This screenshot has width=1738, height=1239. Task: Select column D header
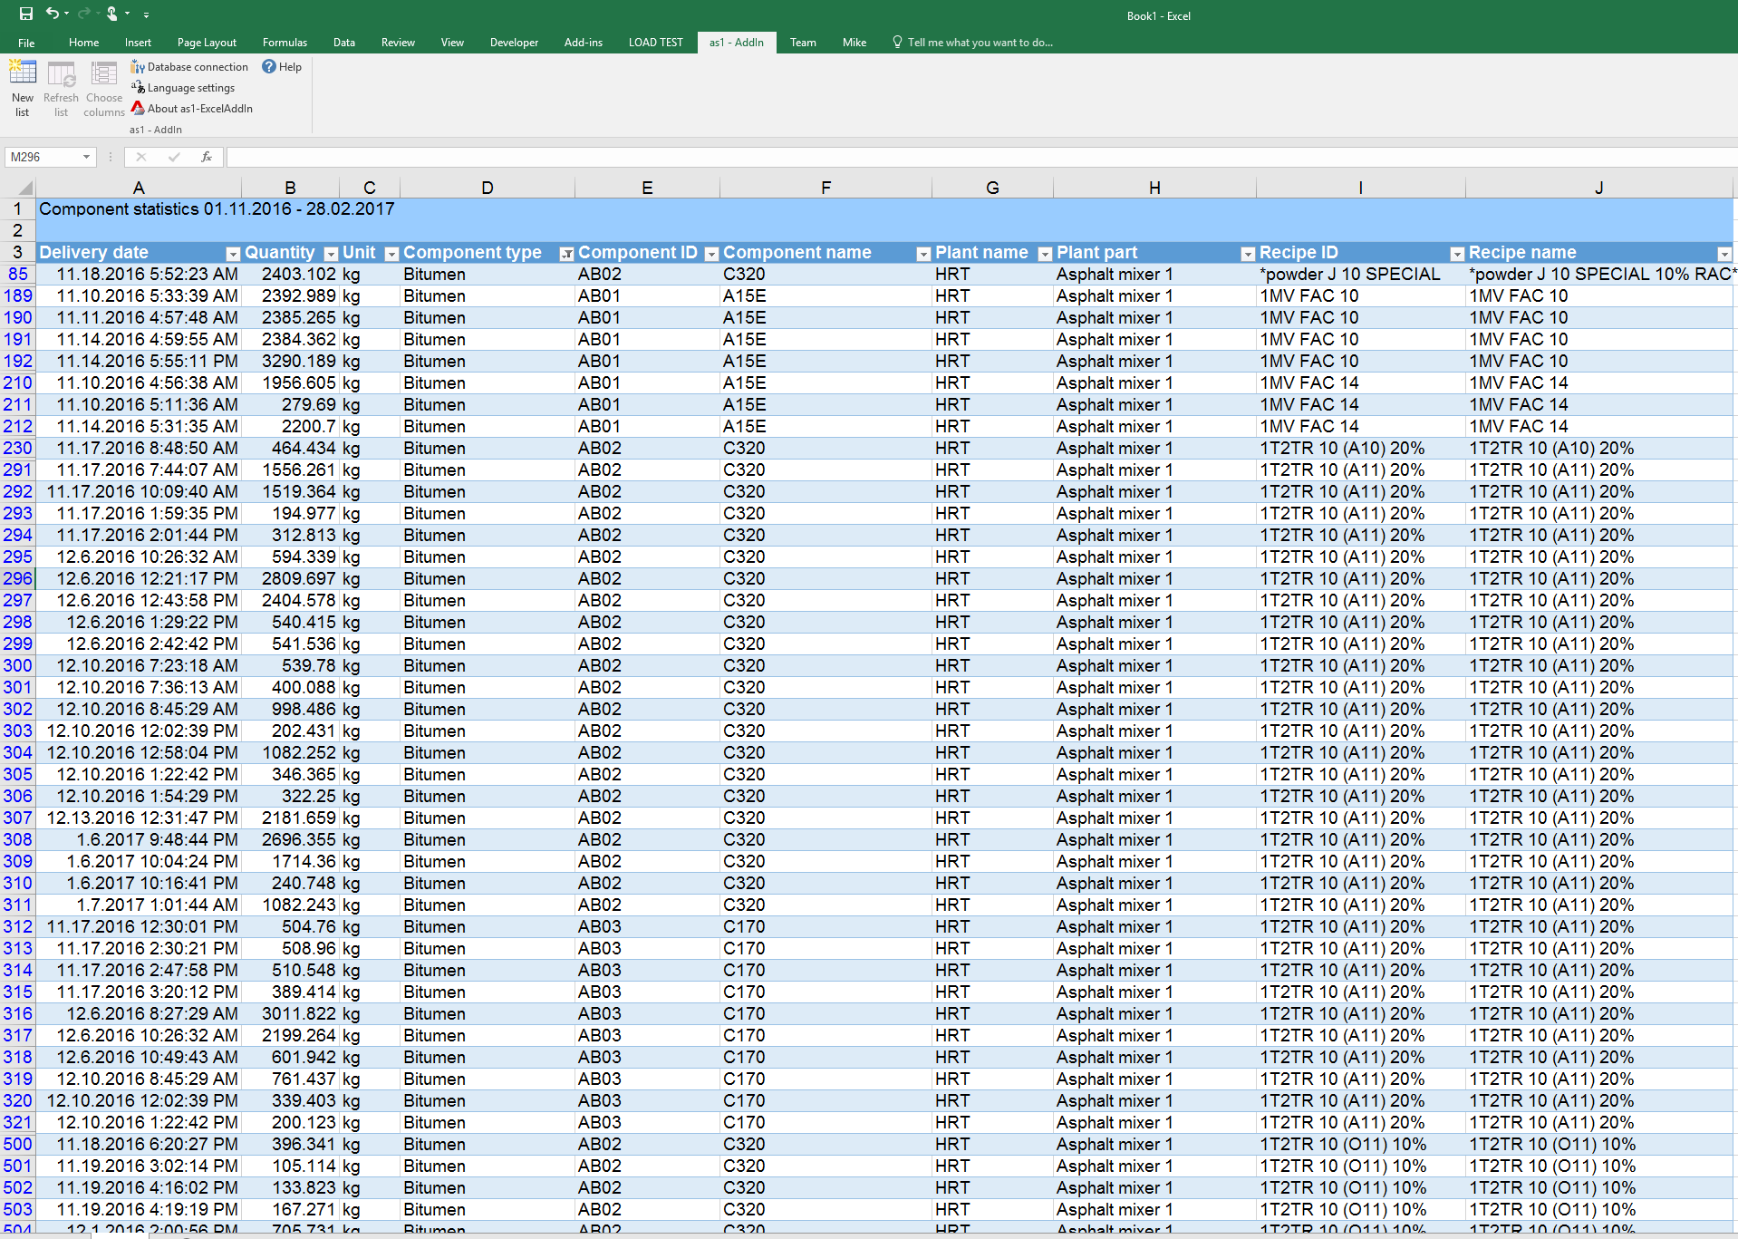(488, 188)
